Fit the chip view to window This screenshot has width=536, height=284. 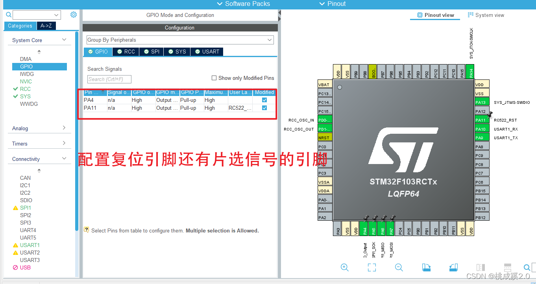point(372,267)
